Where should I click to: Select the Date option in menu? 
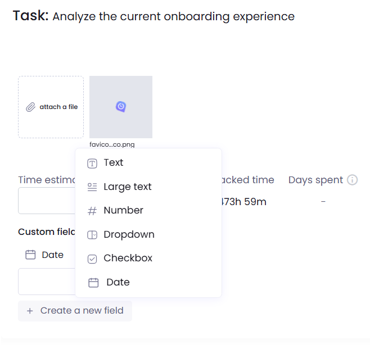pos(118,282)
